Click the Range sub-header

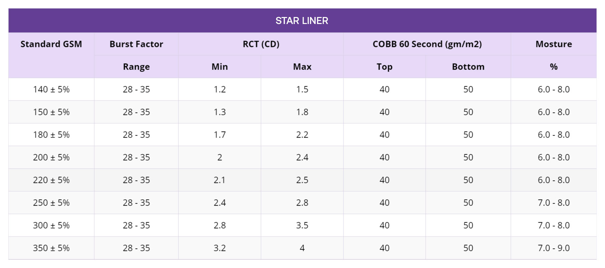(136, 67)
